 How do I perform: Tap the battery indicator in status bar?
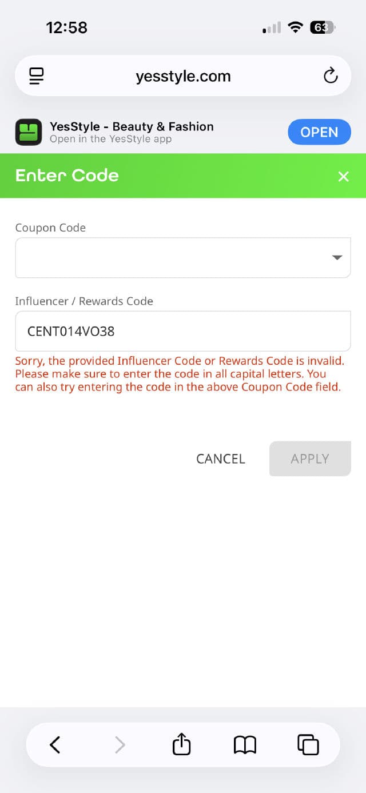click(x=322, y=27)
